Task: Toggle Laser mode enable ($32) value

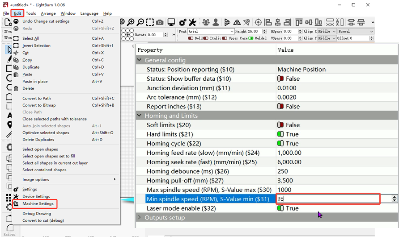Action: click(280, 208)
